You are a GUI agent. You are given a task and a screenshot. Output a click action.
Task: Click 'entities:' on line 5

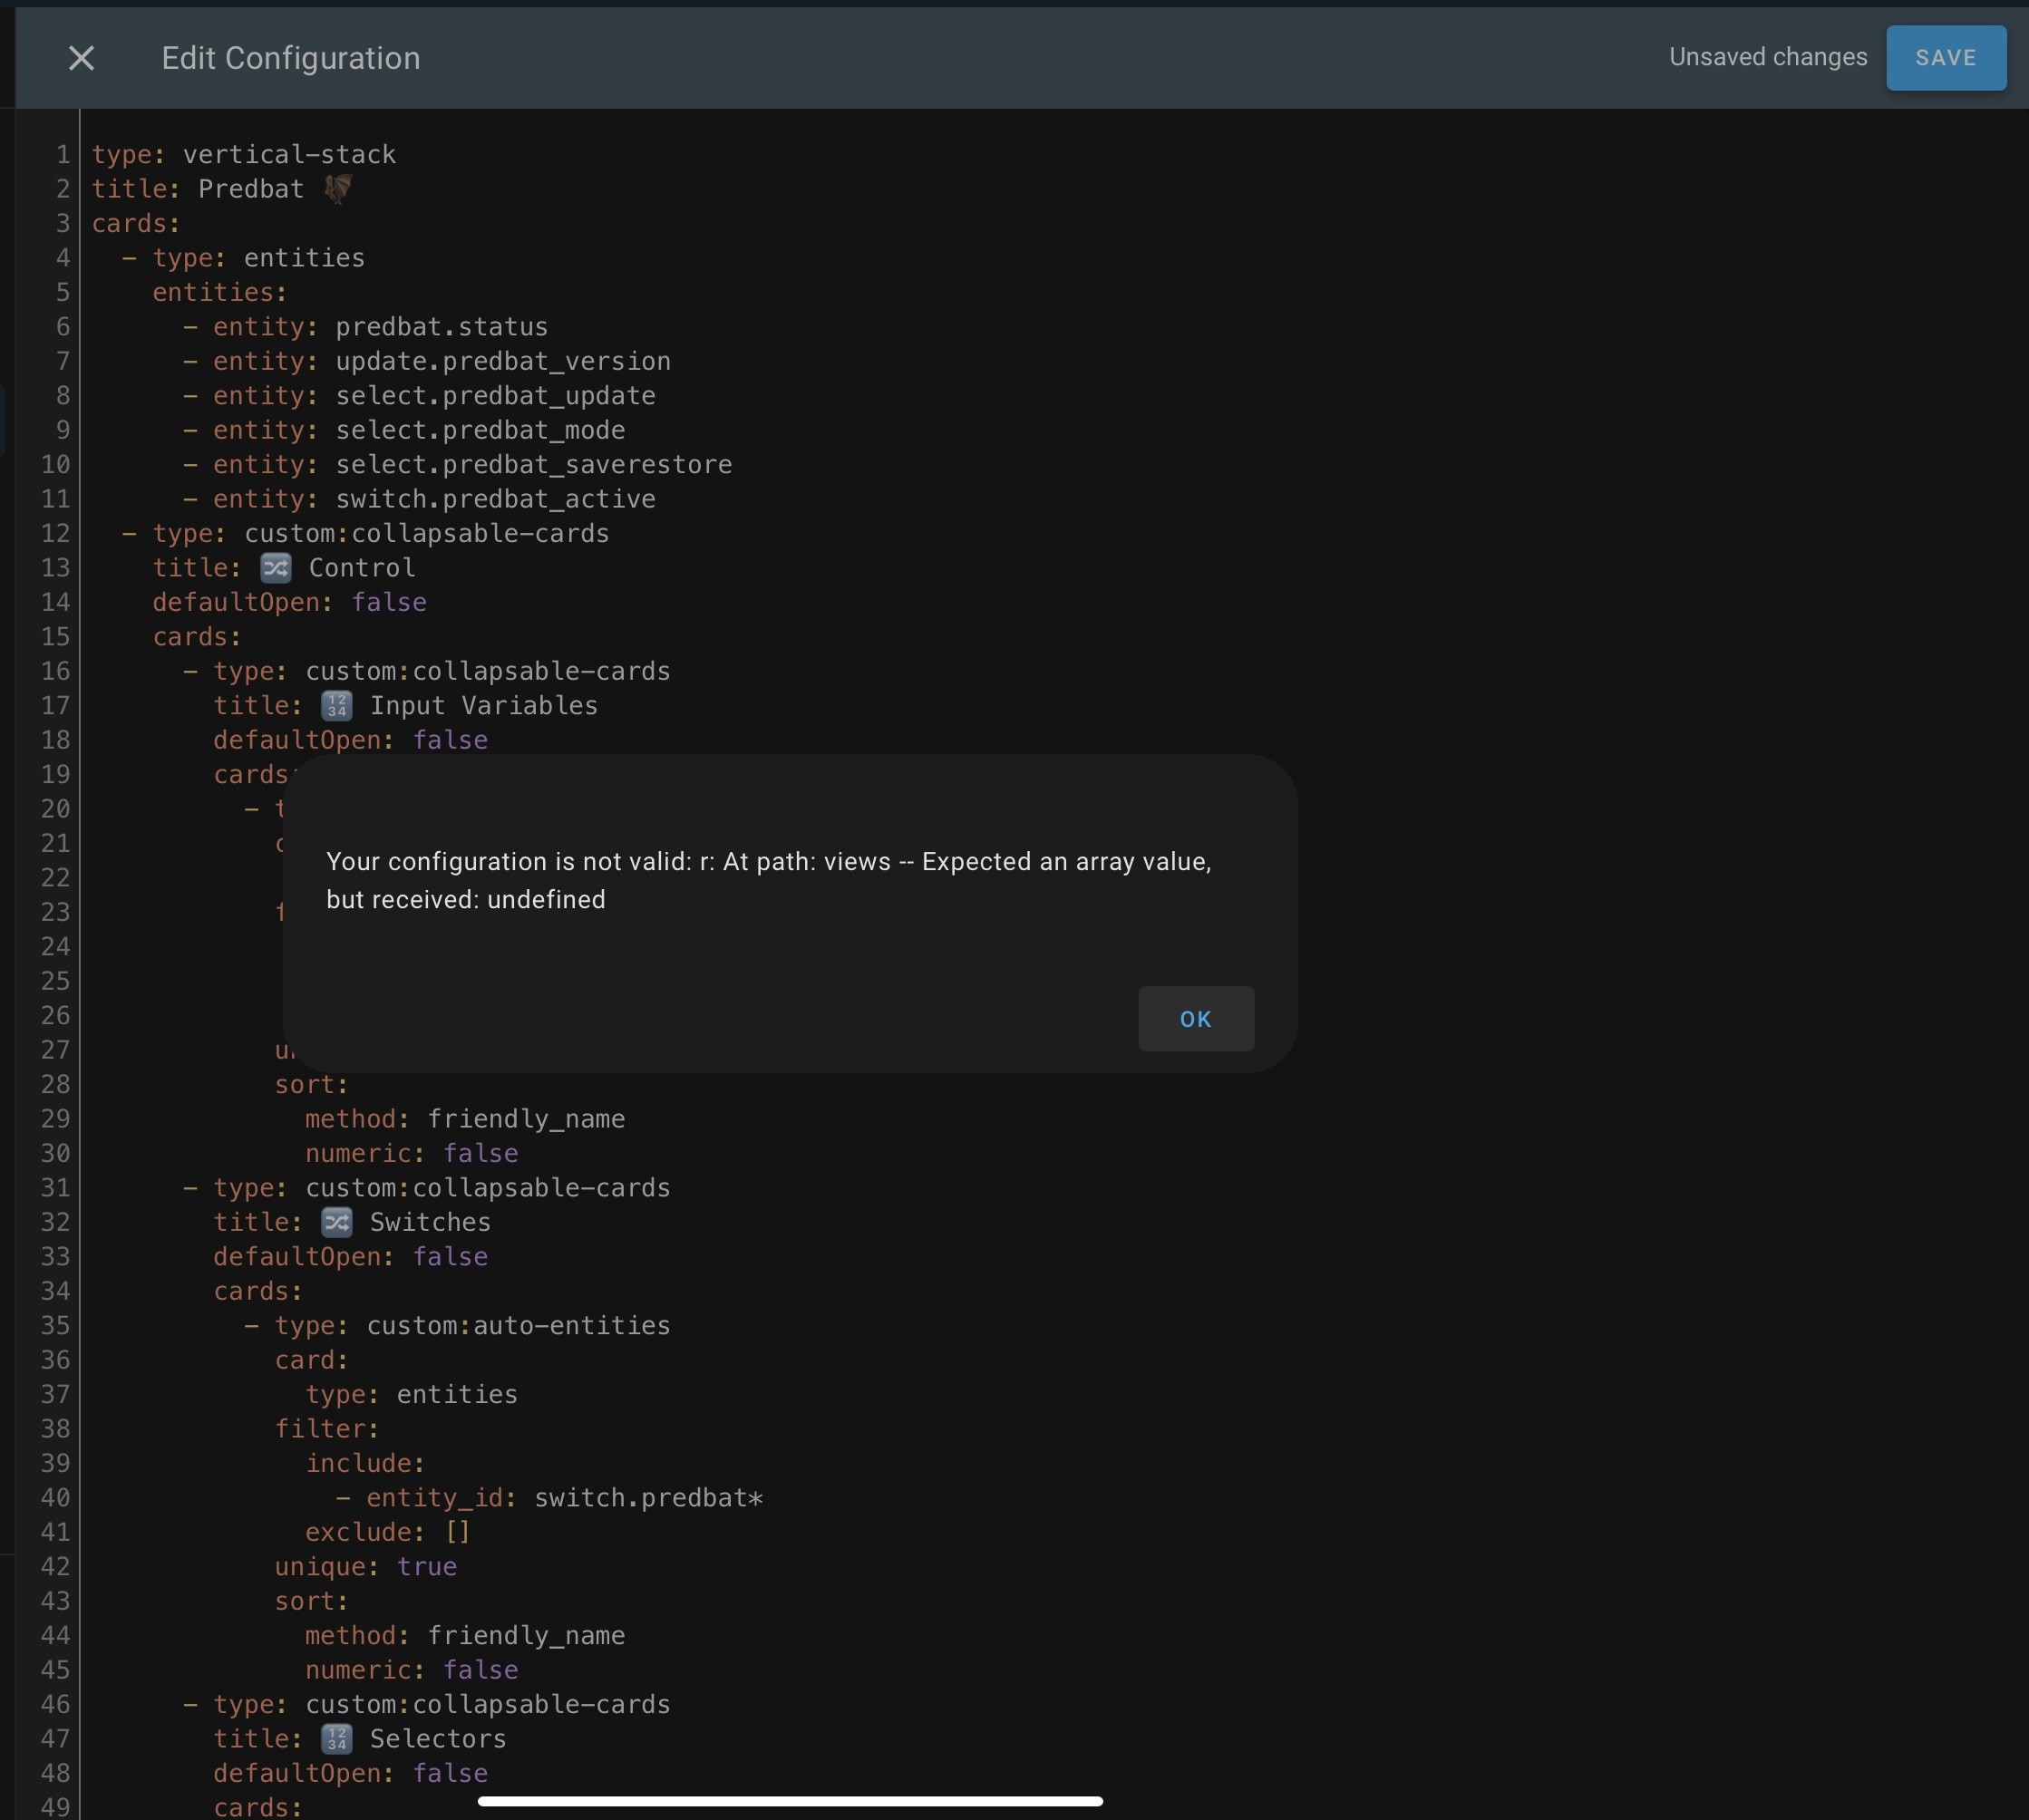[x=220, y=293]
